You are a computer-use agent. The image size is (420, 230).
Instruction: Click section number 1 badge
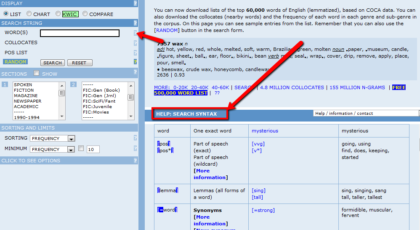point(5,85)
